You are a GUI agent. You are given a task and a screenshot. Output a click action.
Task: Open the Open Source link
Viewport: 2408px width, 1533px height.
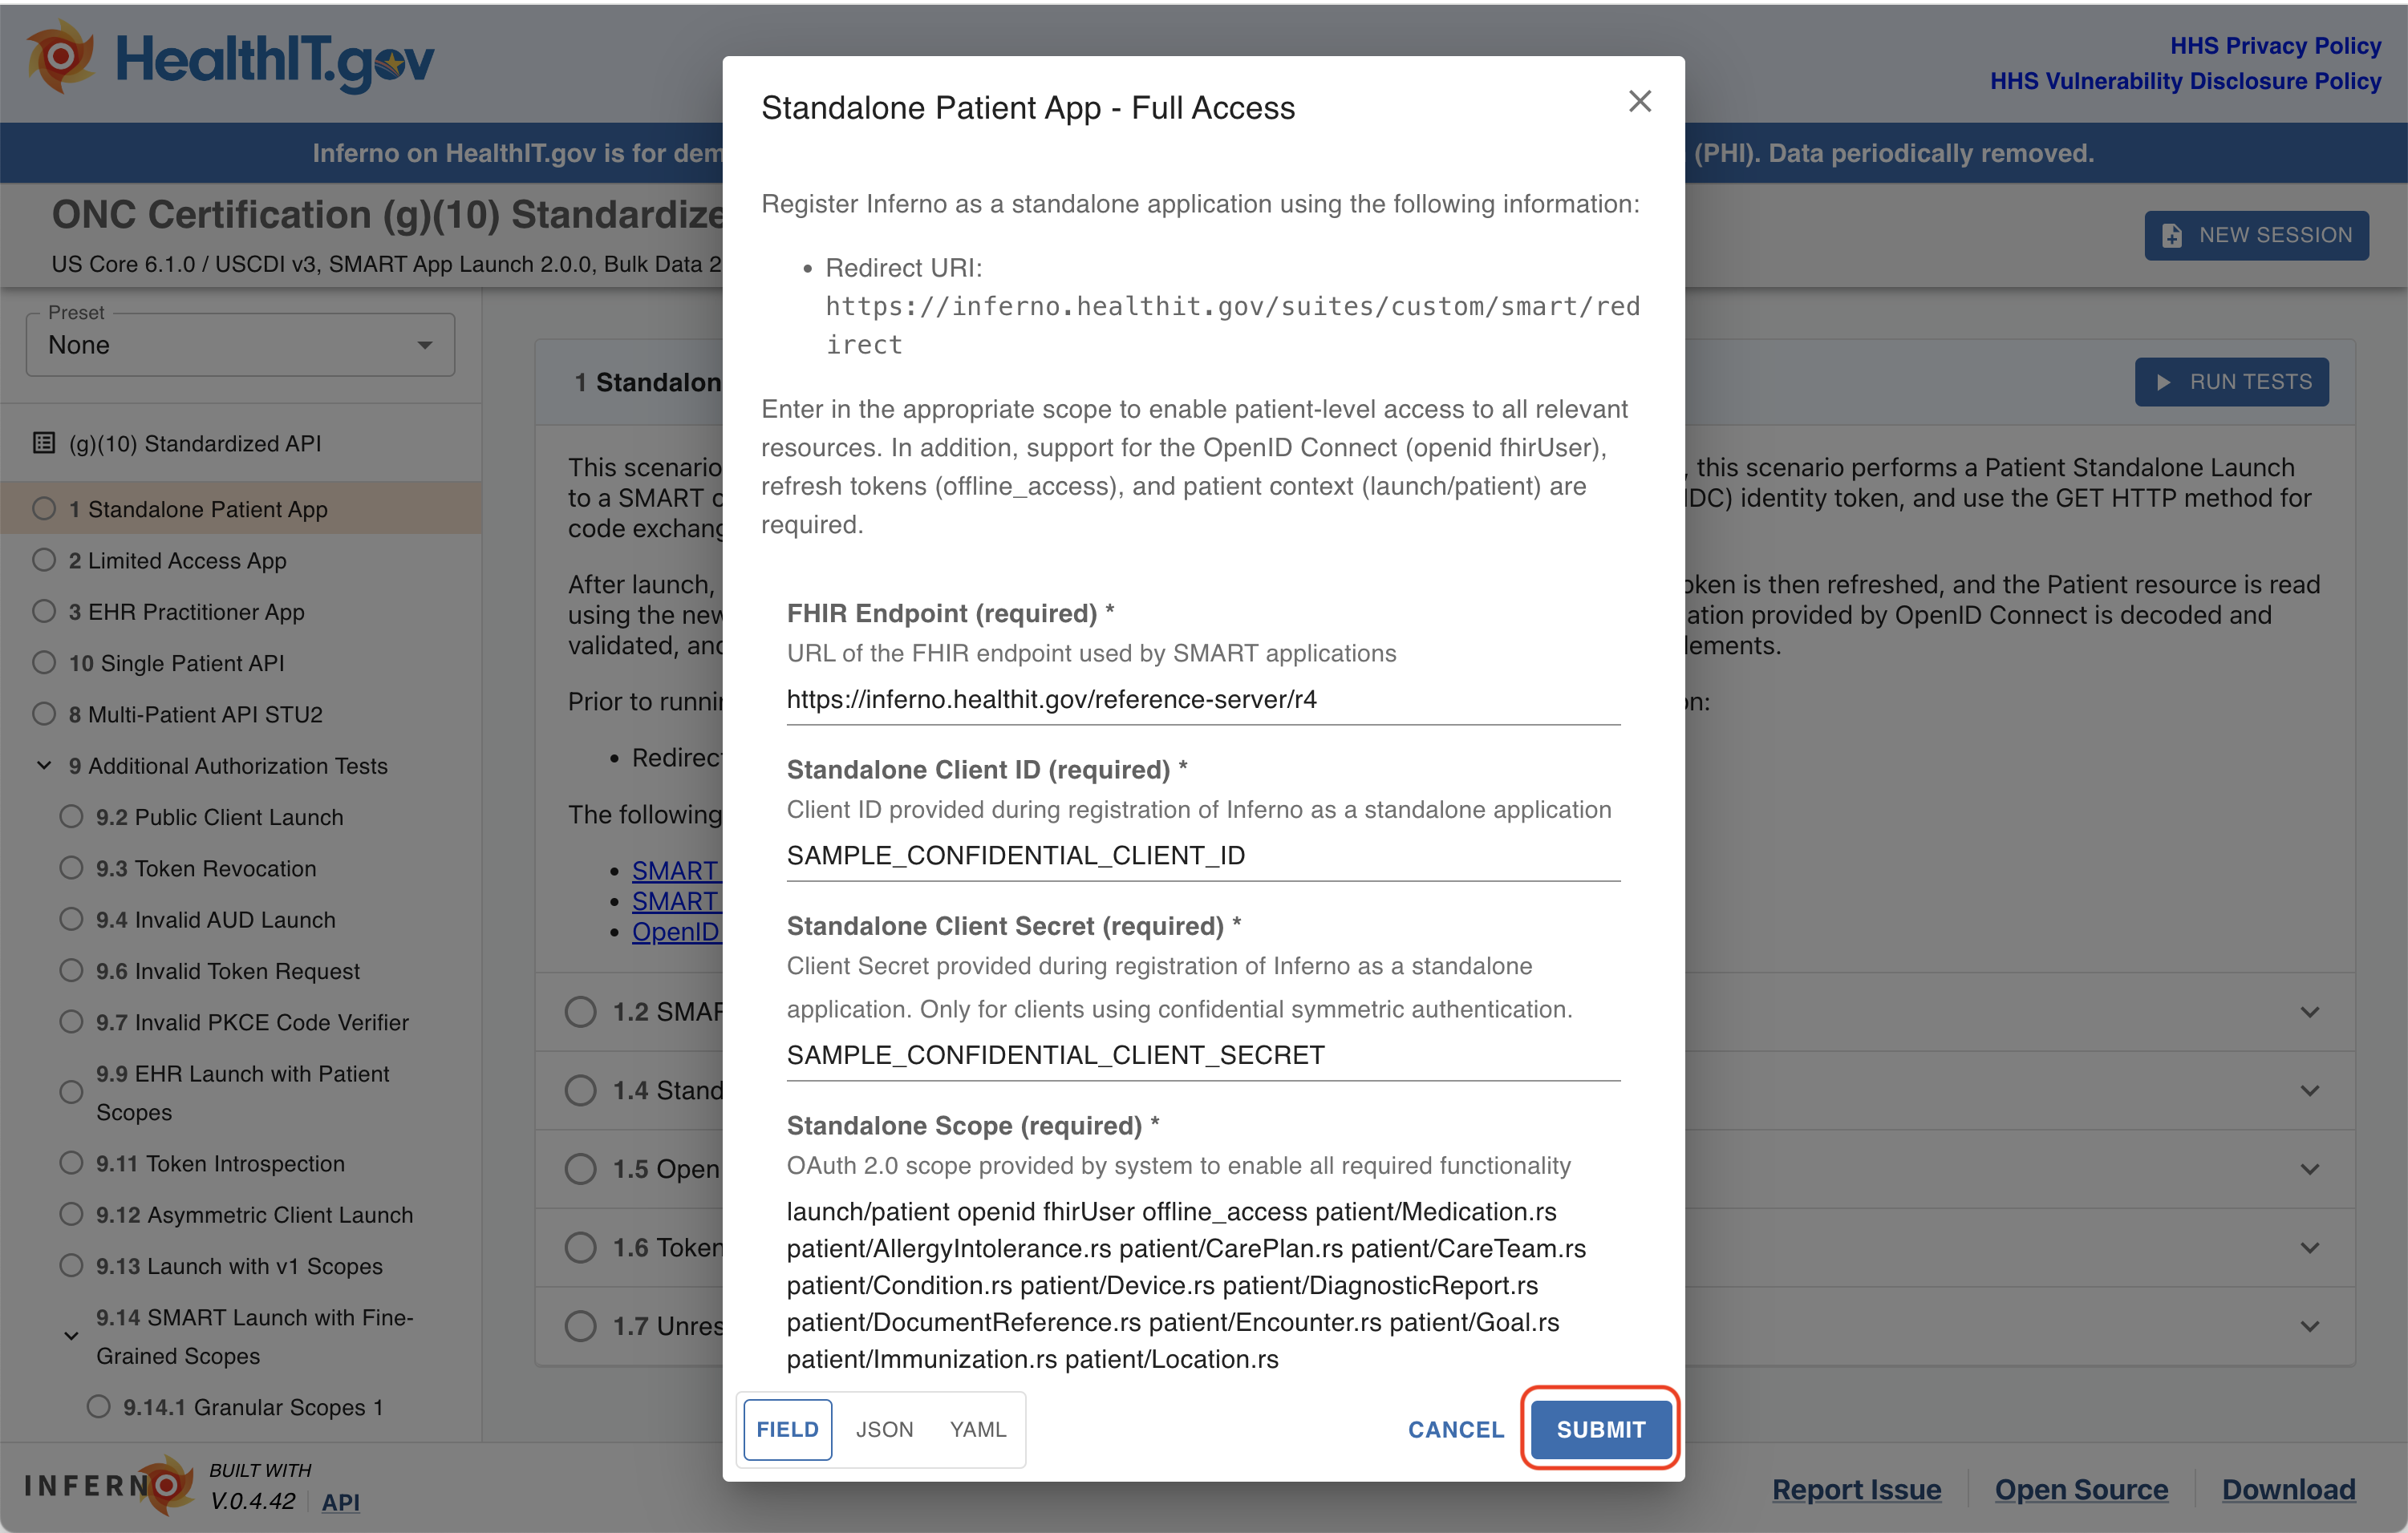[2081, 1489]
